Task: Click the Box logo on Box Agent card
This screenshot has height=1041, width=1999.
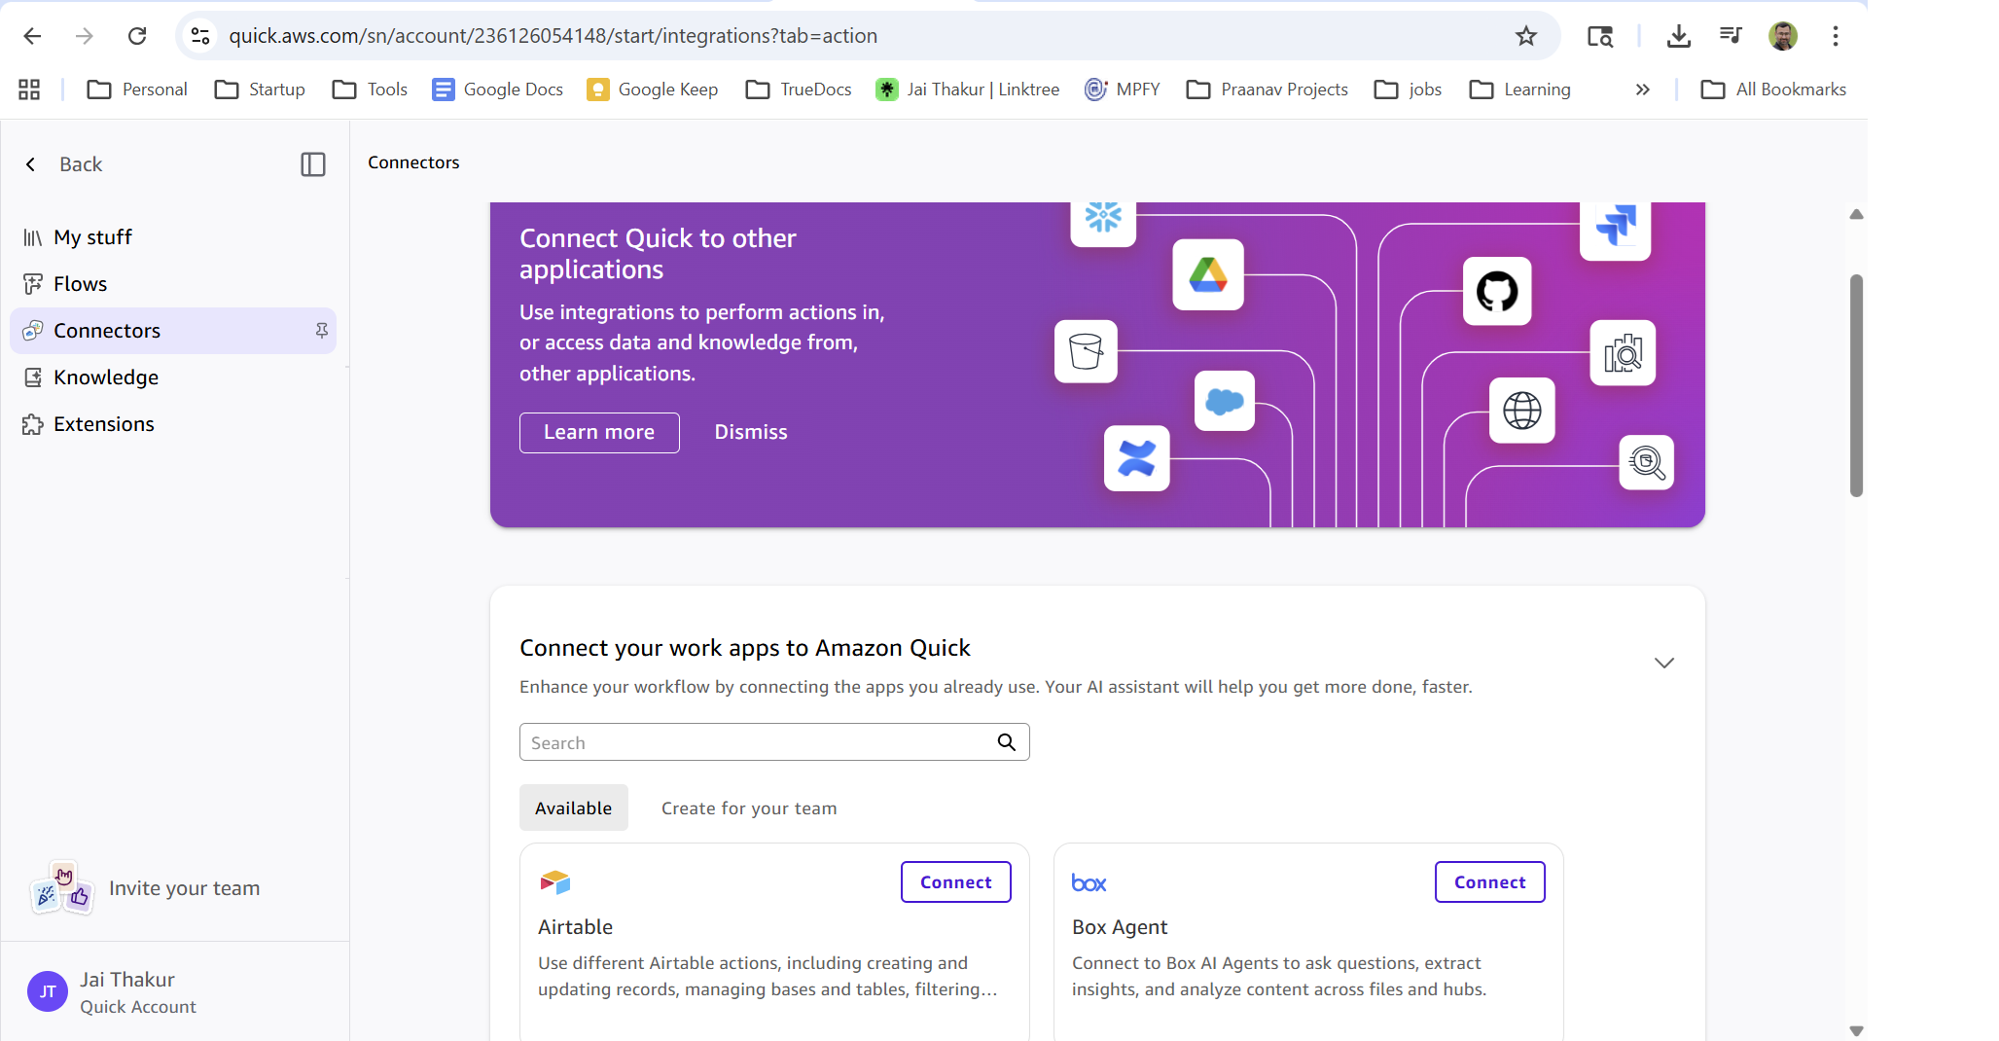Action: tap(1089, 881)
